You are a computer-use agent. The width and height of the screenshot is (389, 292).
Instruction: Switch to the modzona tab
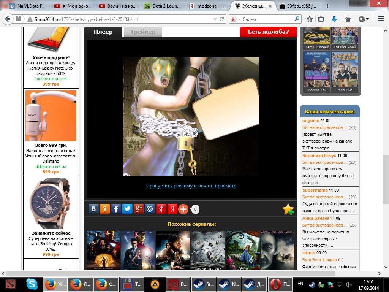pos(208,6)
